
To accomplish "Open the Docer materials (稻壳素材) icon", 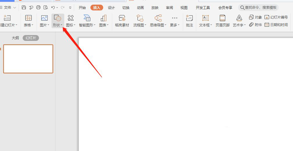I will [x=122, y=18].
